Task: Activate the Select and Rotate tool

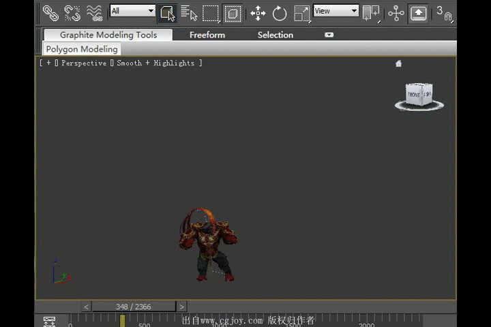Action: point(280,12)
